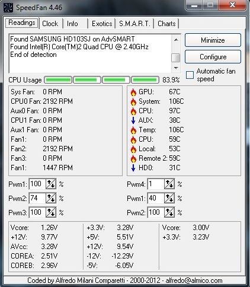Screen dimensions: 250x287
Task: Click the Minimize button in the panel
Action: coord(213,40)
